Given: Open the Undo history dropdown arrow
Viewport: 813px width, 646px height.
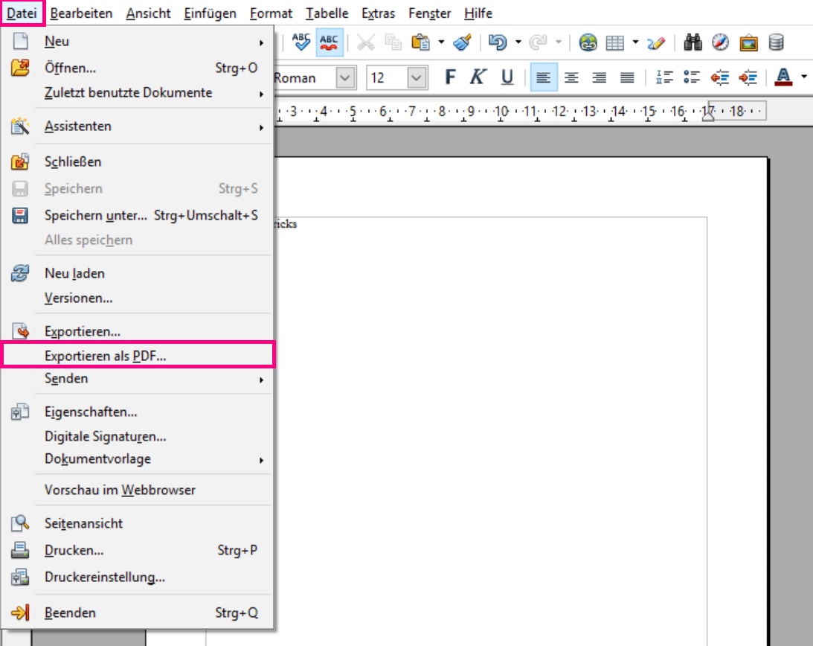Looking at the screenshot, I should (518, 42).
